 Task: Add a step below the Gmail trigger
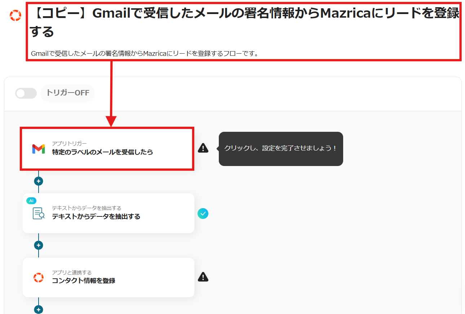(39, 181)
